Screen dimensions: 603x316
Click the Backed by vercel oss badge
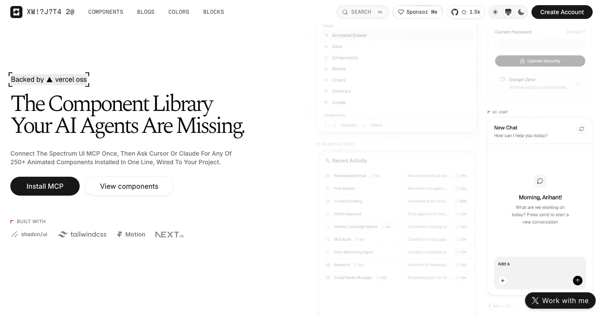click(49, 80)
